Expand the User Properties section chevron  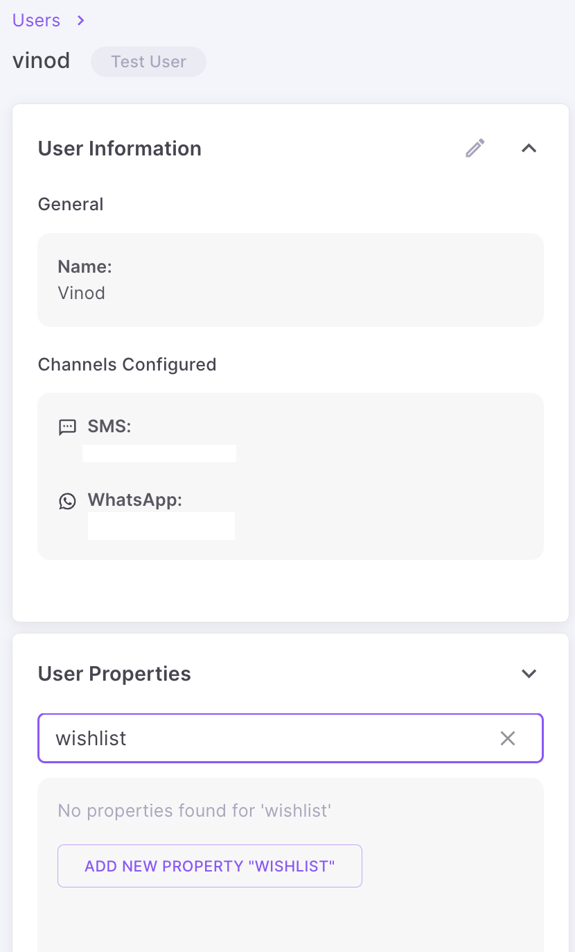coord(529,674)
